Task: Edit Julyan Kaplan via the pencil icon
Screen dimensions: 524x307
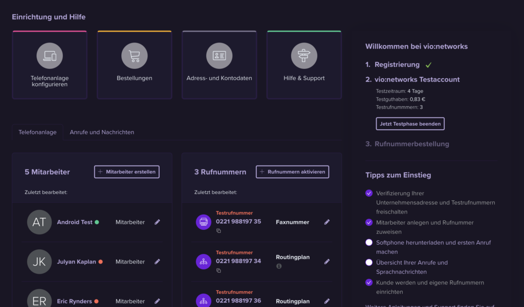Action: (x=157, y=261)
